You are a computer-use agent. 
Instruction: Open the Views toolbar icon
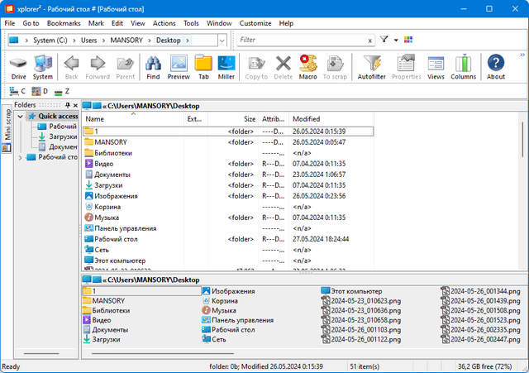pos(436,66)
